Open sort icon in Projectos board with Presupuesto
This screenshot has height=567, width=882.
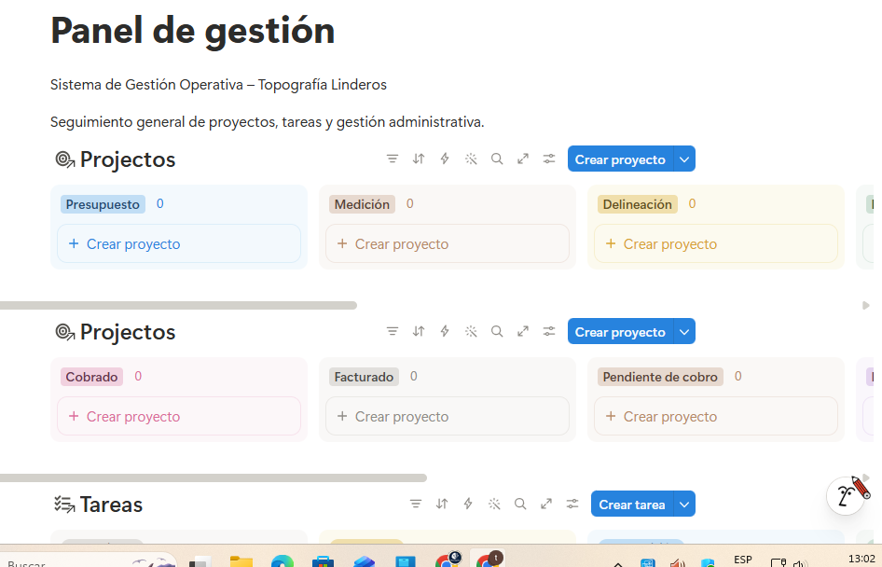coord(419,159)
